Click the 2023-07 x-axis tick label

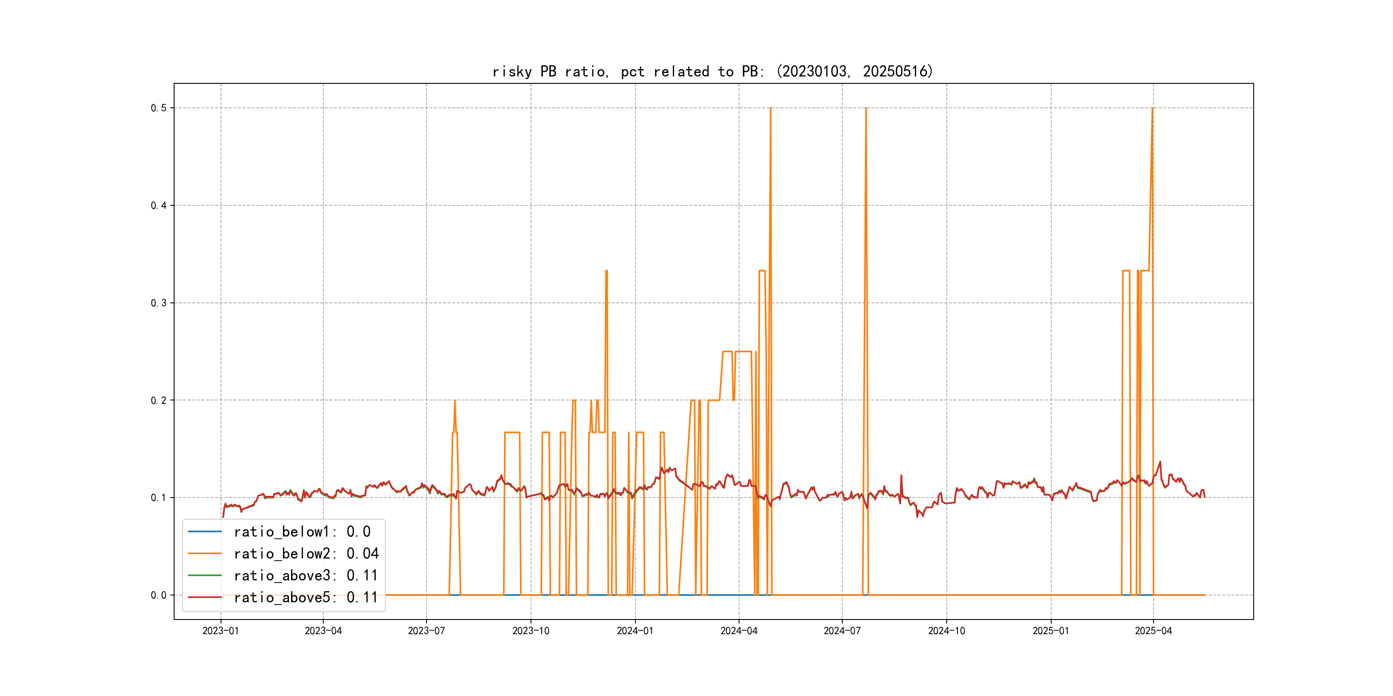click(426, 631)
